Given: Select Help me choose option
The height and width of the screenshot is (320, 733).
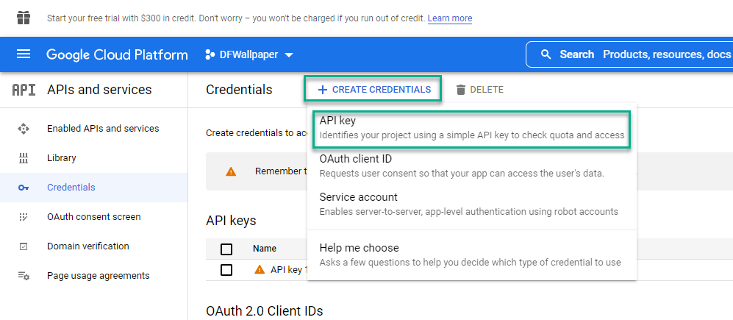Looking at the screenshot, I should coord(472,255).
